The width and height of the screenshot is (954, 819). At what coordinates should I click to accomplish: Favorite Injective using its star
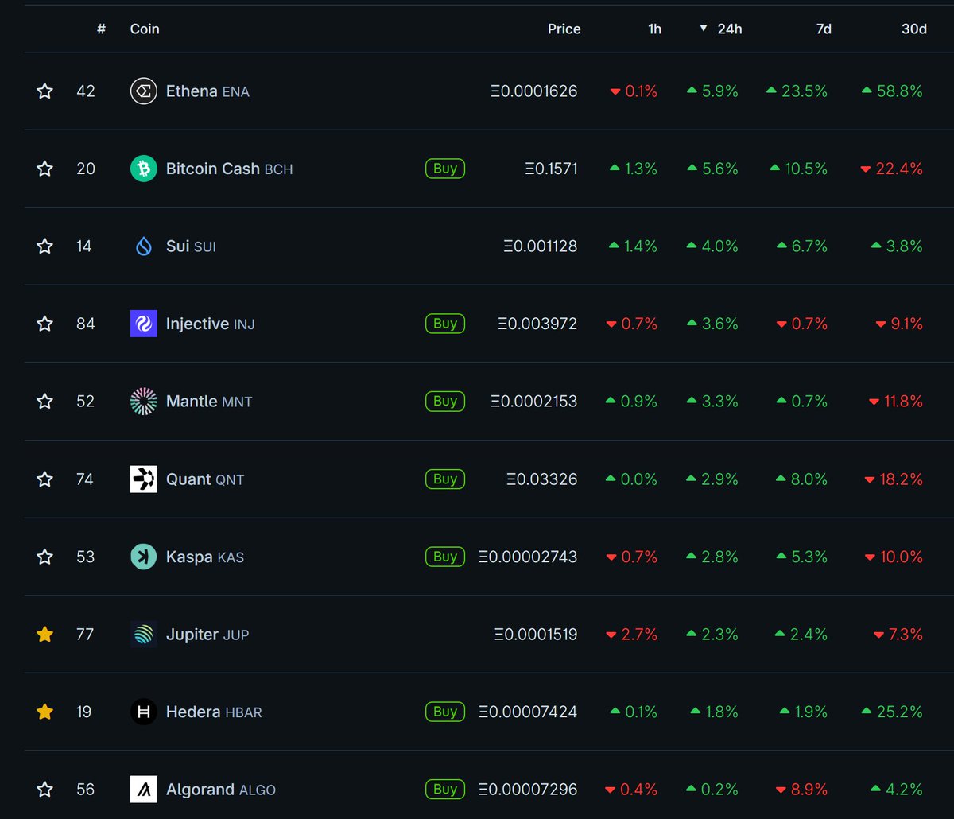coord(45,324)
